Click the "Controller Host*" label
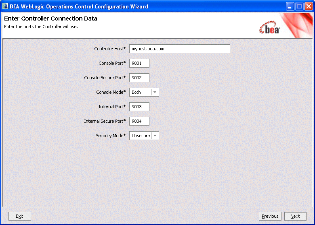Viewport: 315px width, 225px height. [110, 49]
